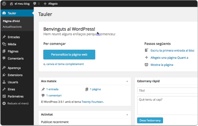Click the Pàgines sidebar icon
The height and width of the screenshot is (126, 198).
coord(4,51)
